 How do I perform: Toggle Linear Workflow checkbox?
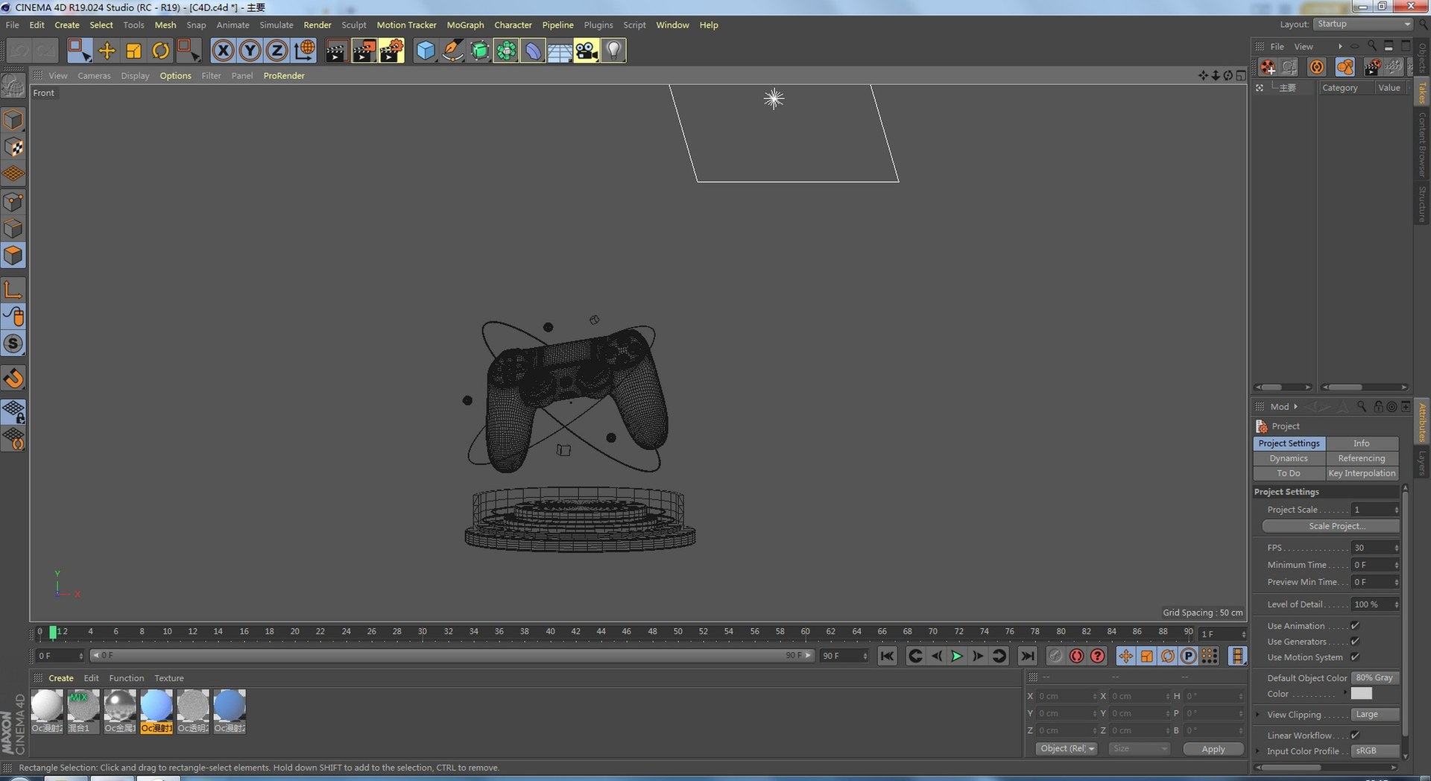tap(1355, 736)
